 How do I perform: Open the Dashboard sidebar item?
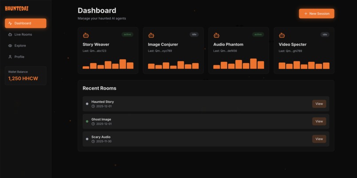click(26, 23)
